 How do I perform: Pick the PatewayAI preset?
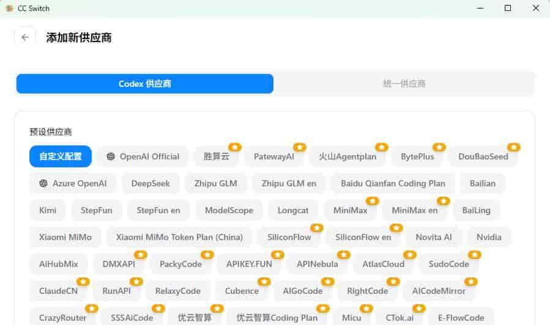(x=274, y=156)
